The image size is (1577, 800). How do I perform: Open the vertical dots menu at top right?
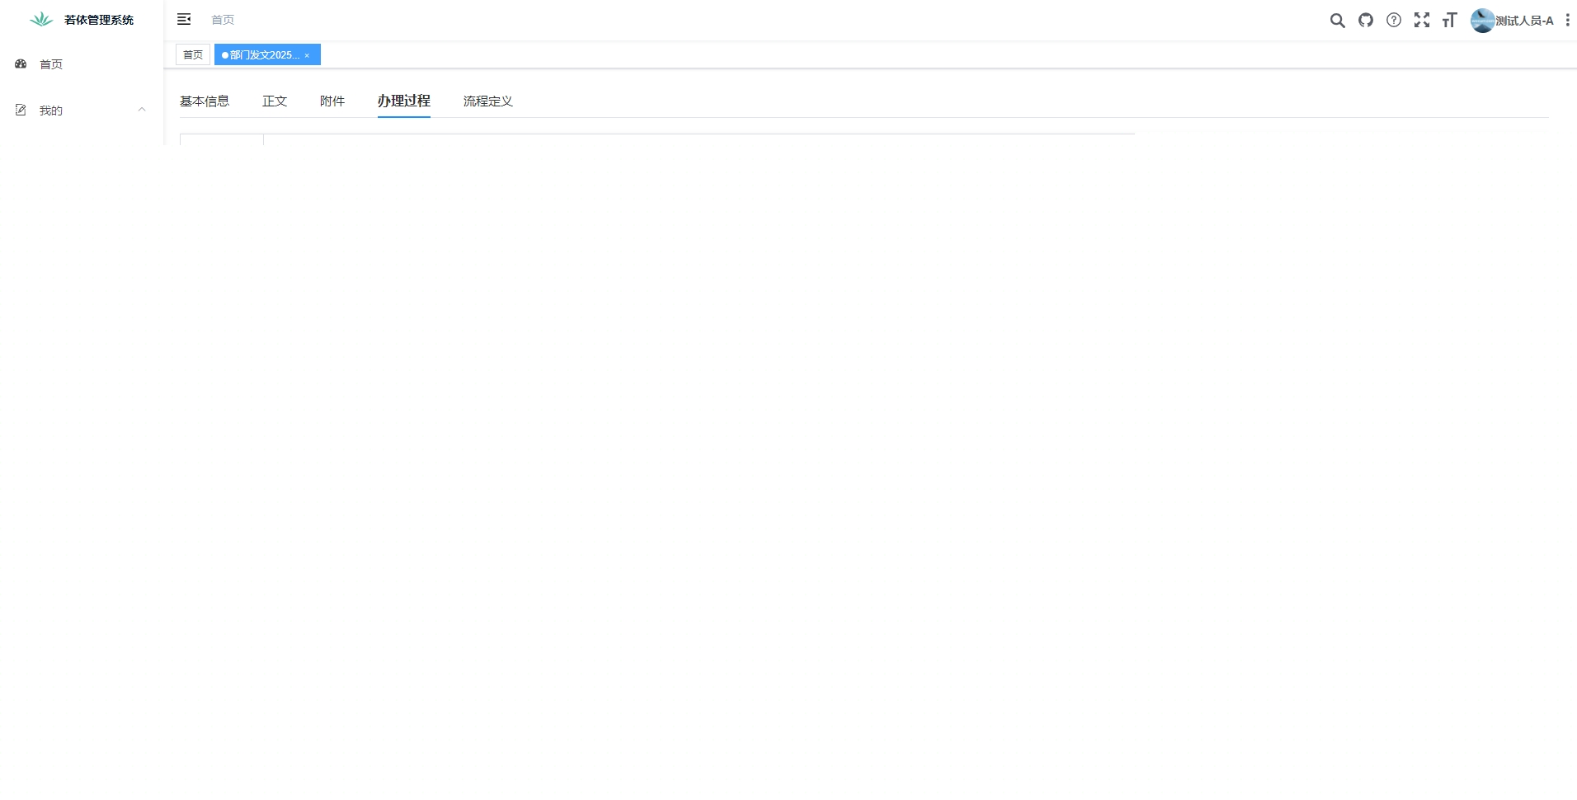pyautogui.click(x=1568, y=20)
